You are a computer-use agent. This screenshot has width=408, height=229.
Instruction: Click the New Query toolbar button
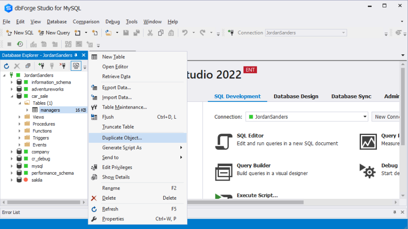[x=54, y=33]
